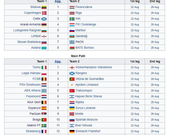Click the German flag next to Eintracht Frankfurt
The image size is (171, 135).
pyautogui.click(x=72, y=131)
